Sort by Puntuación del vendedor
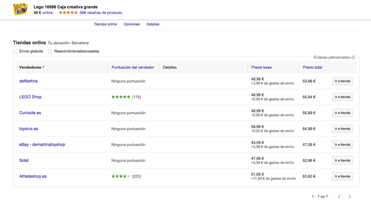Screen dimensions: 371x204 133,68
